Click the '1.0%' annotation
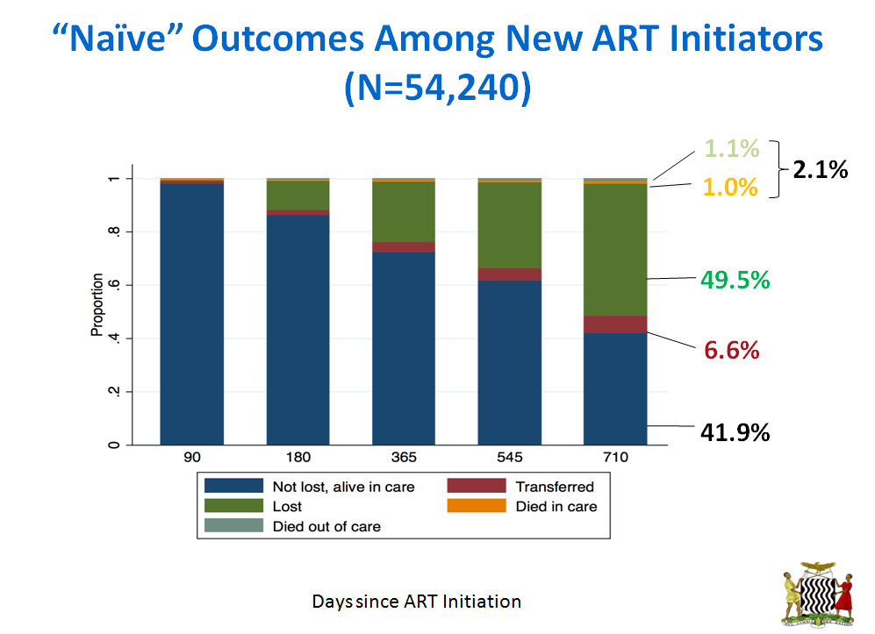 [730, 188]
